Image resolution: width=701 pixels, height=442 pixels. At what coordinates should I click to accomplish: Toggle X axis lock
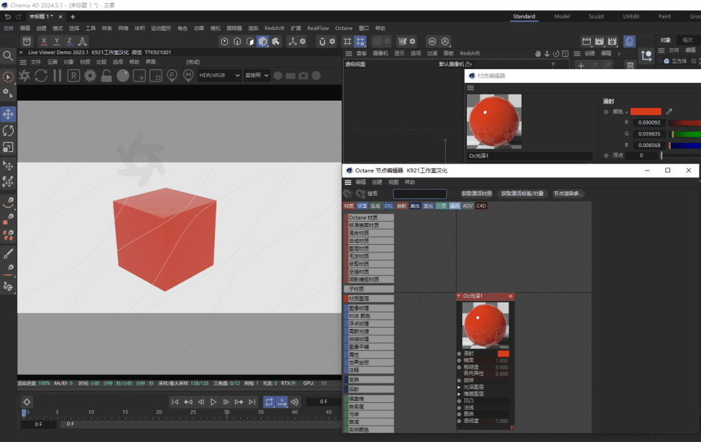[x=44, y=41]
